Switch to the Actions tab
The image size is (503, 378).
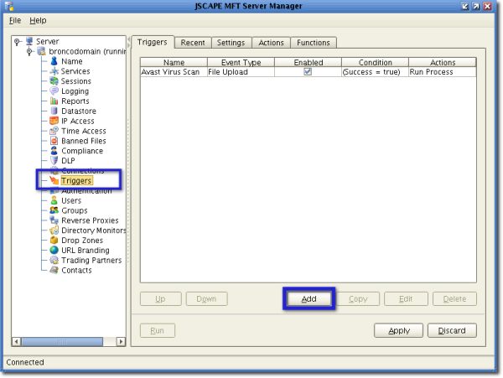[271, 43]
